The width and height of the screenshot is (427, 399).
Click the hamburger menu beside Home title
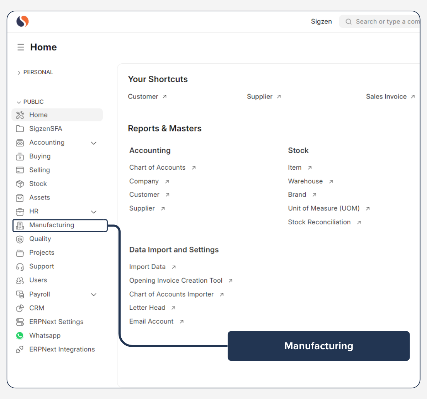tap(21, 47)
